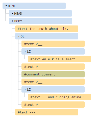Collapse the HEAD node triangle
Screen dimensions: 97x119
12,13
